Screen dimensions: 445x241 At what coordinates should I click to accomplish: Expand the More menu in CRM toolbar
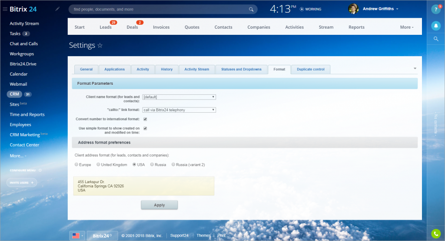click(x=407, y=27)
